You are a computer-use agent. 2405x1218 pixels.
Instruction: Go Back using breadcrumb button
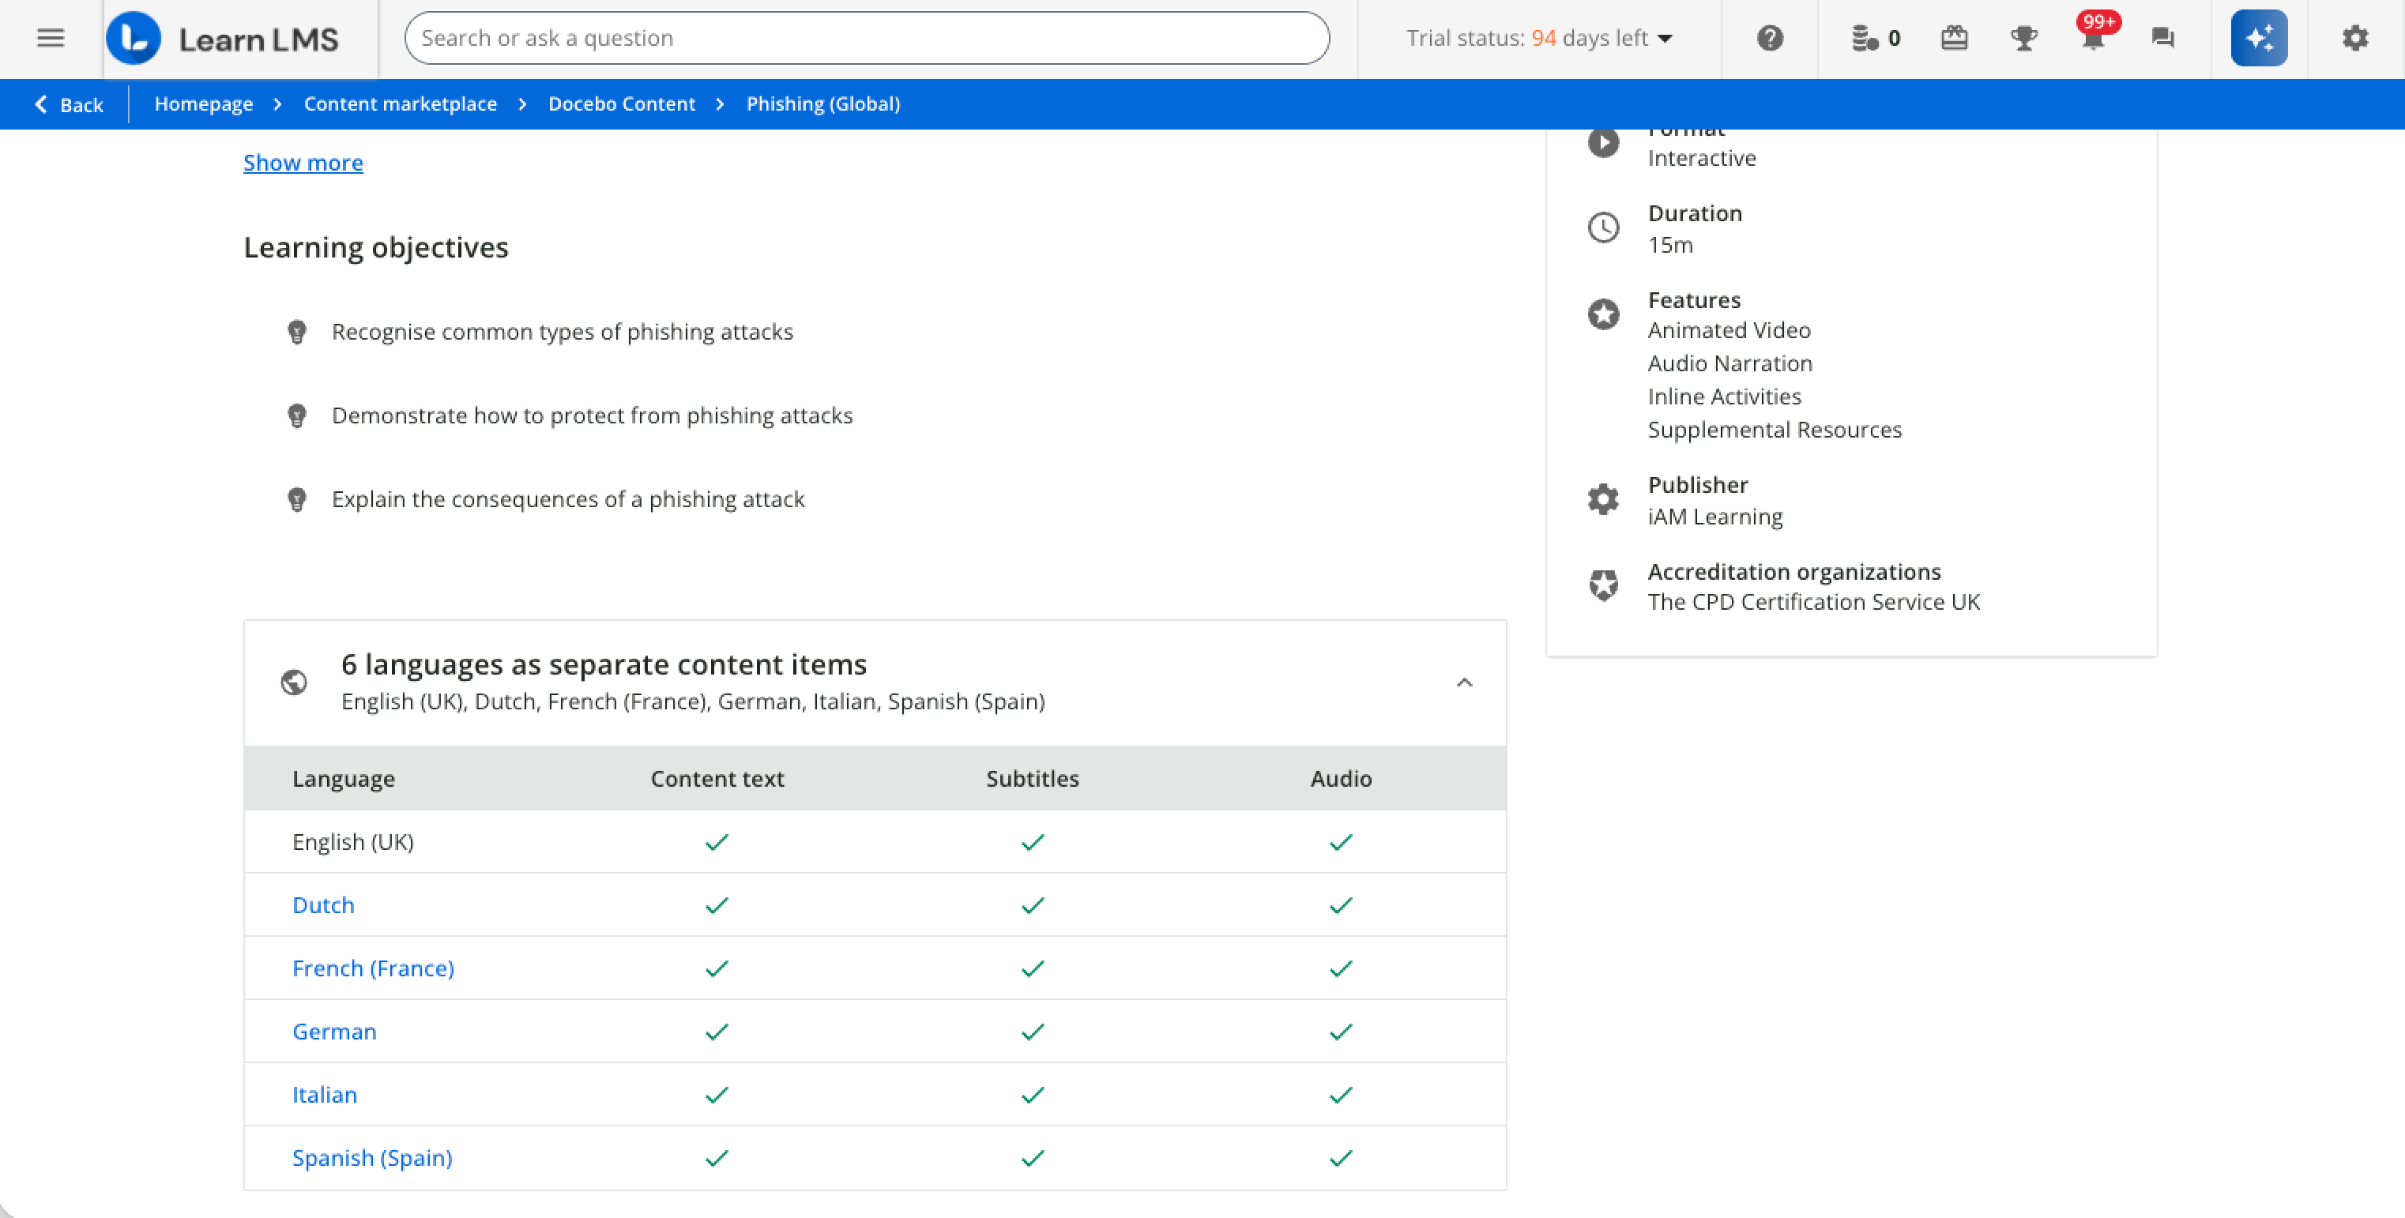coord(69,104)
